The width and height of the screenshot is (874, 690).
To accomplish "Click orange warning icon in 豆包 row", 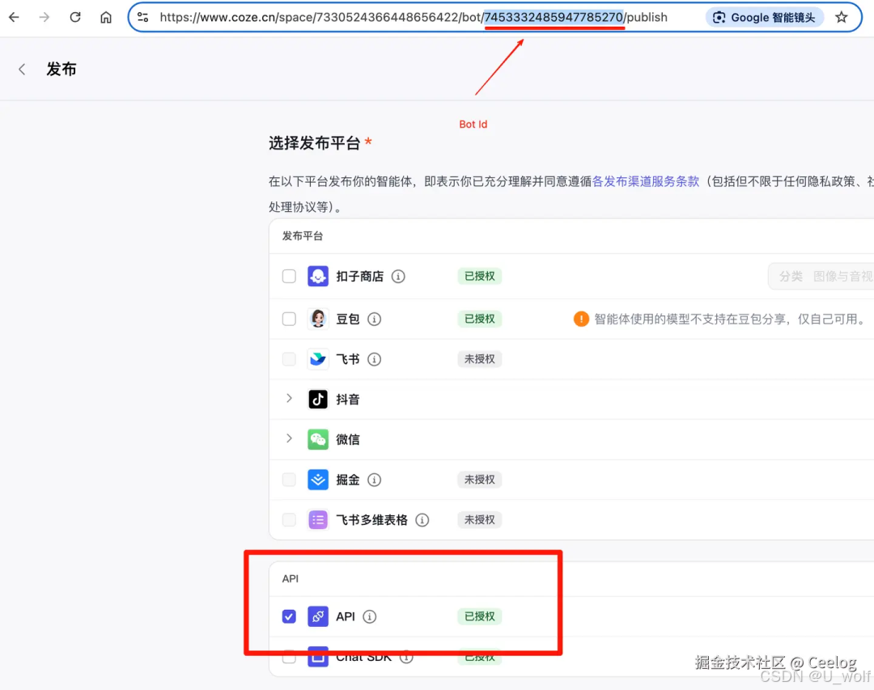I will [x=581, y=319].
